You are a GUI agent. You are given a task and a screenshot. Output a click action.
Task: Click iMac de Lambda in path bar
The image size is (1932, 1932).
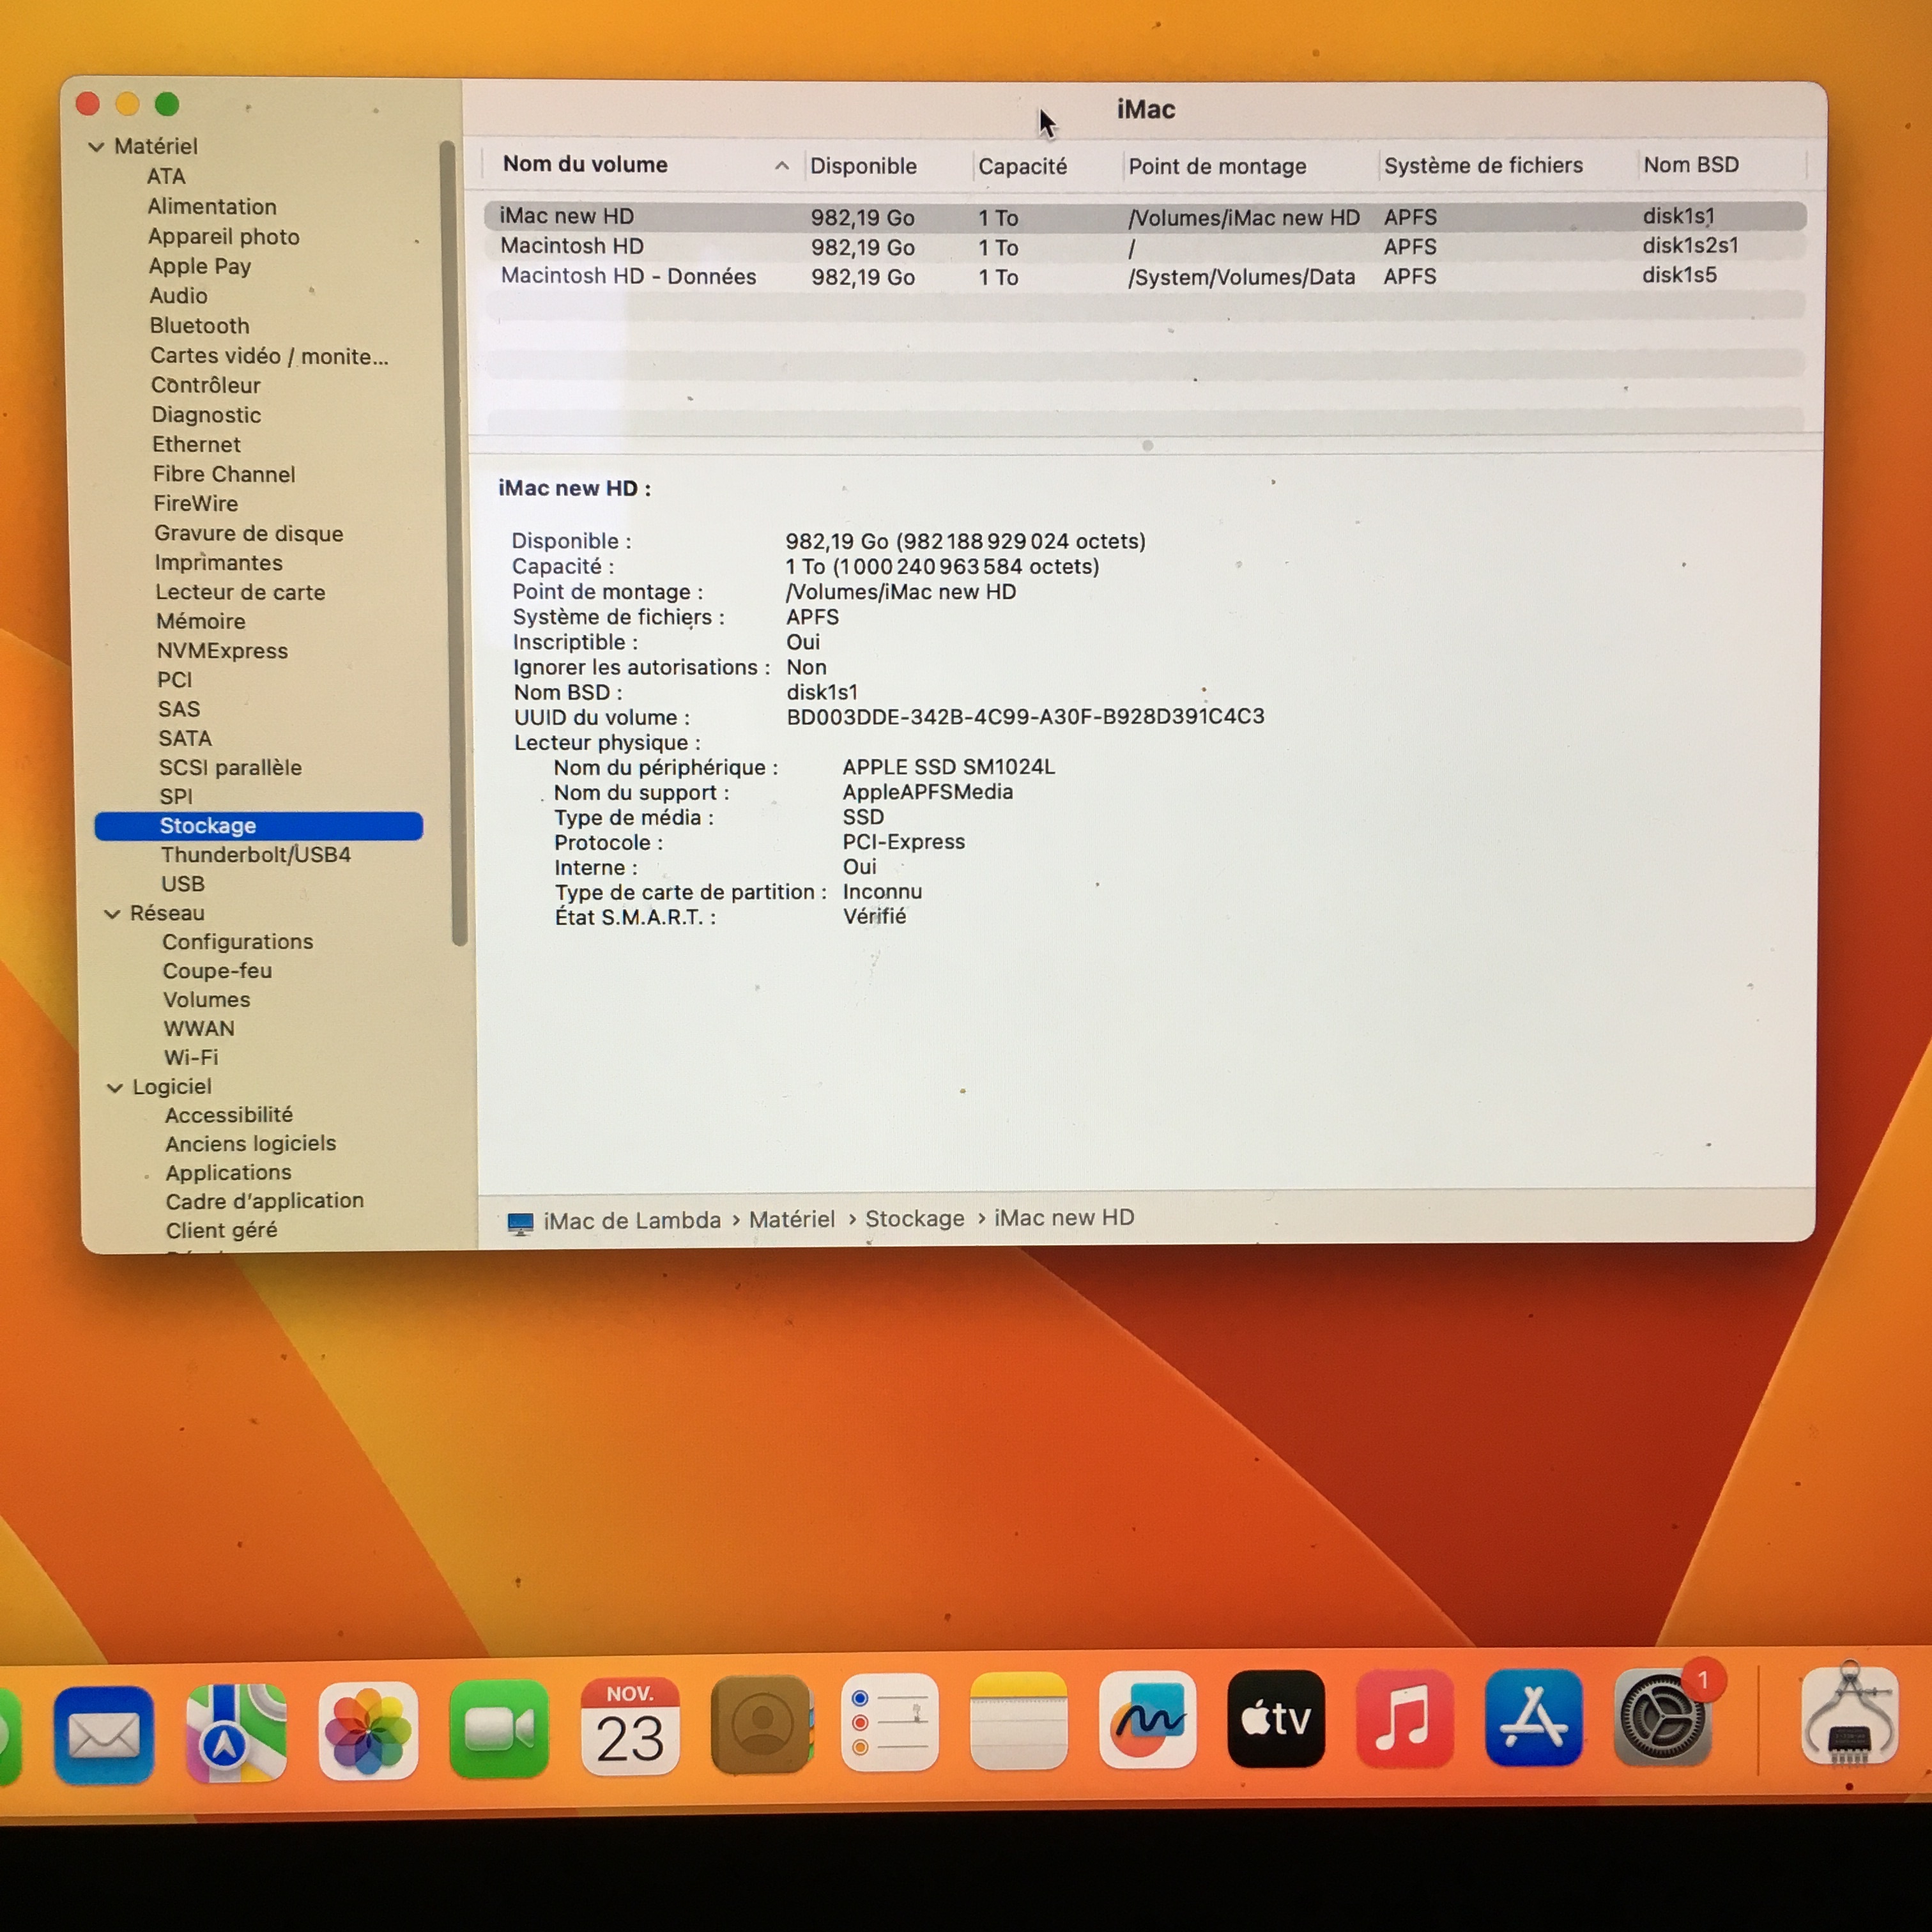(x=632, y=1221)
